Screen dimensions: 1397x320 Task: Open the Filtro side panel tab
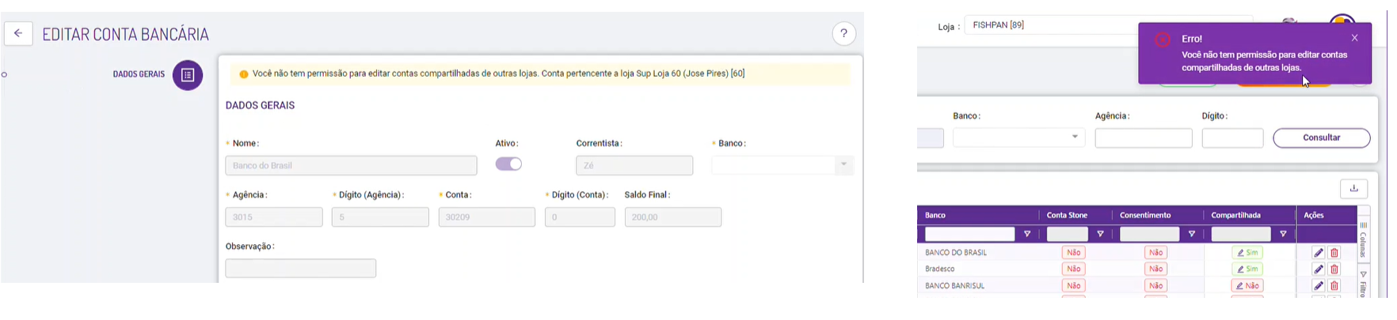(x=1363, y=284)
